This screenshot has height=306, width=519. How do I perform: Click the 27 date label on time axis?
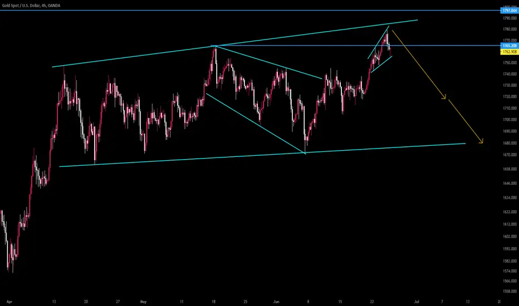(118, 302)
